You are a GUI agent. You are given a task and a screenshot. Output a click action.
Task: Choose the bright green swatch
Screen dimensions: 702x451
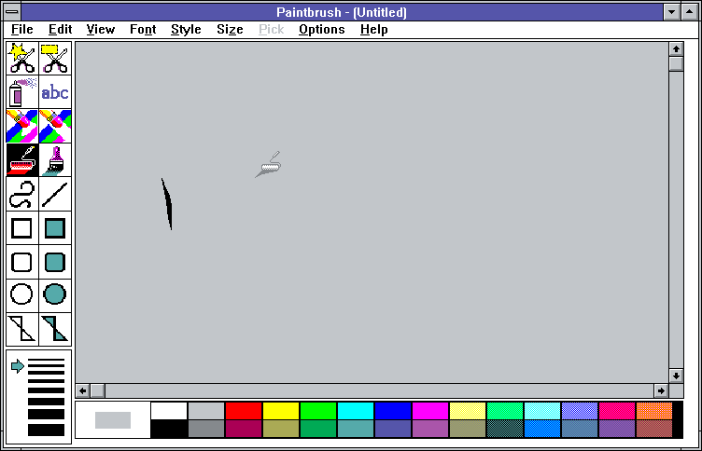point(318,411)
